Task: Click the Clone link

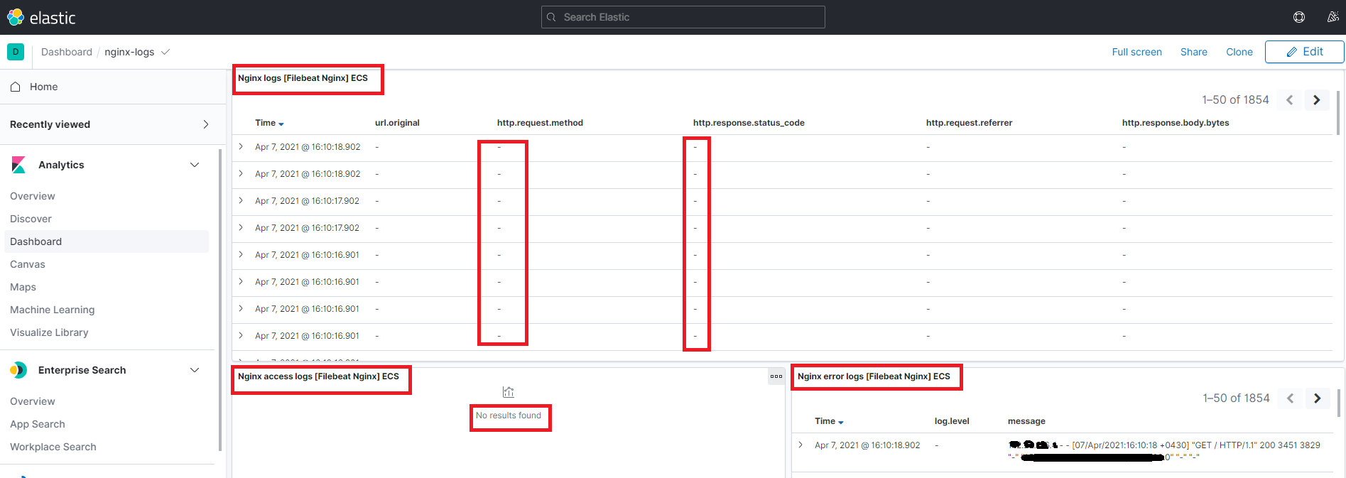Action: click(x=1239, y=52)
